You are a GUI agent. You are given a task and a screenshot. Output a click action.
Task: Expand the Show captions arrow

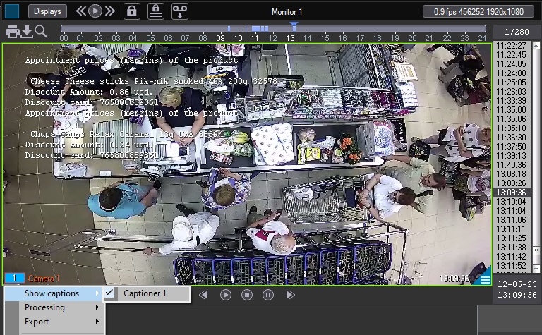(97, 293)
